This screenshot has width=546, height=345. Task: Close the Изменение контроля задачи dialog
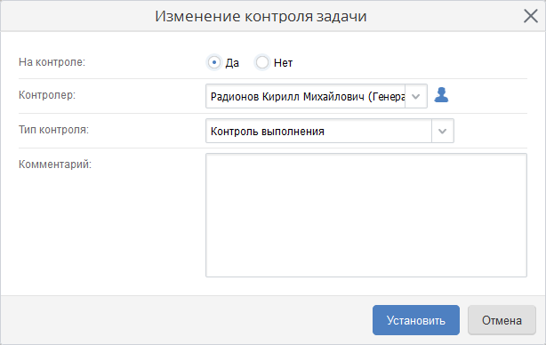[x=531, y=16]
